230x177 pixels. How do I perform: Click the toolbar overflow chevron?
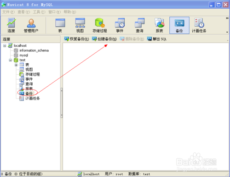(x=227, y=18)
